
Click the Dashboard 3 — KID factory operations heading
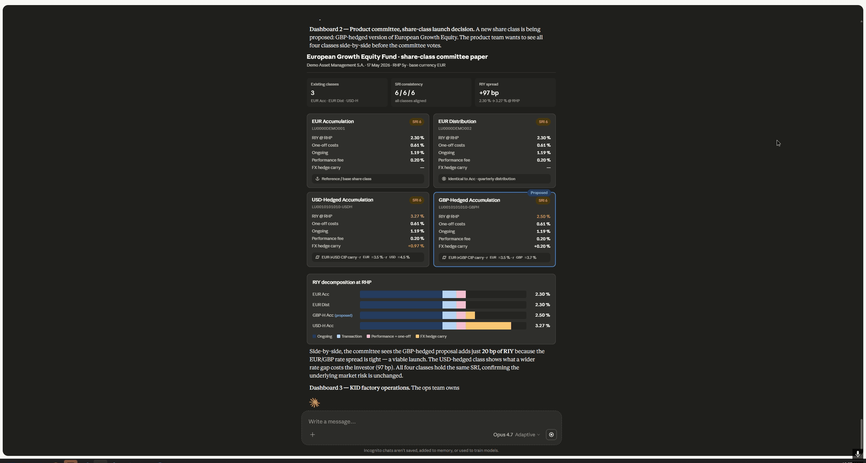(x=360, y=388)
